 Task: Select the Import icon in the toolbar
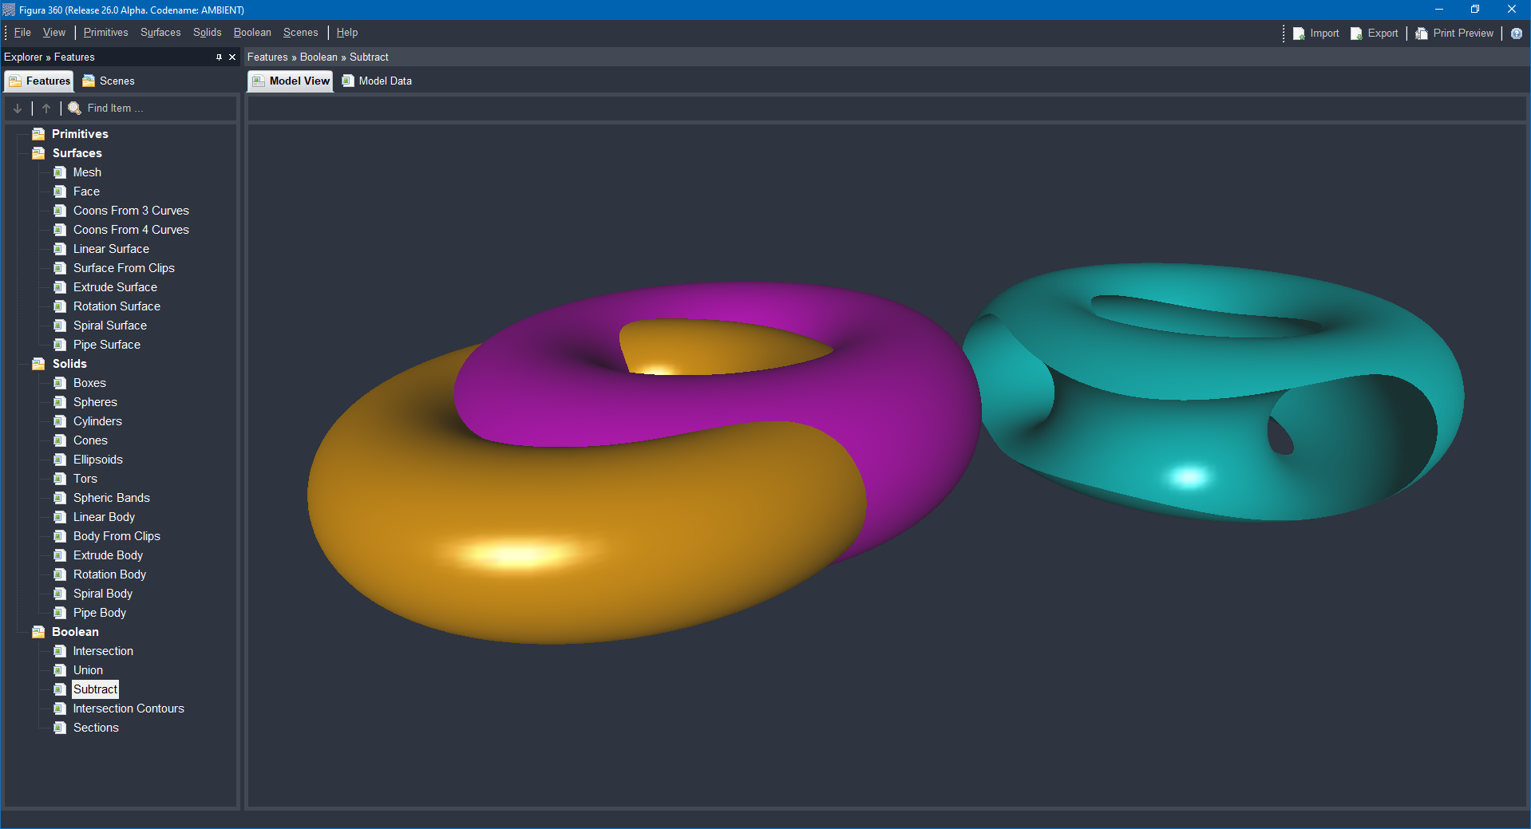tap(1298, 33)
